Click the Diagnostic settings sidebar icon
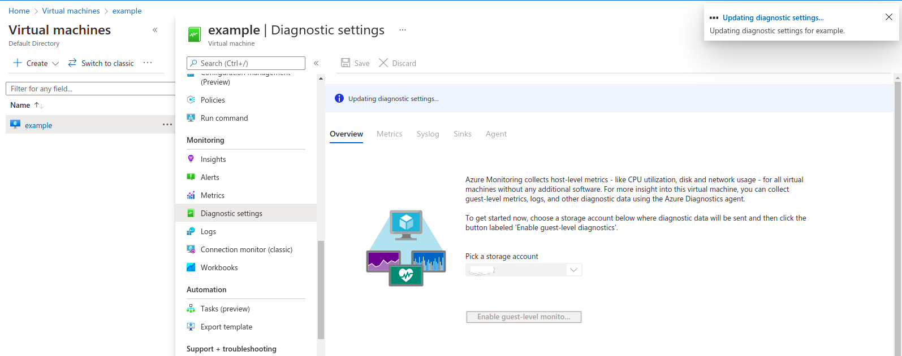This screenshot has height=356, width=902. click(191, 213)
